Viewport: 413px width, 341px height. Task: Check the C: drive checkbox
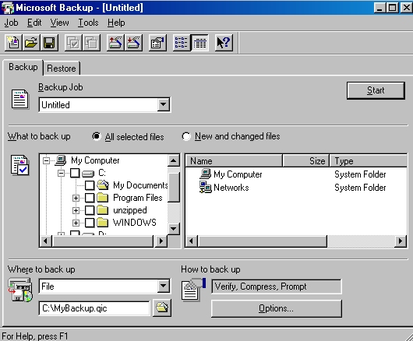pyautogui.click(x=75, y=173)
